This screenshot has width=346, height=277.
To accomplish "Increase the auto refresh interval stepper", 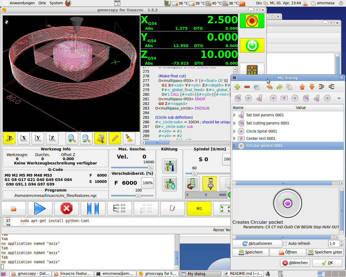I will click(x=341, y=242).
